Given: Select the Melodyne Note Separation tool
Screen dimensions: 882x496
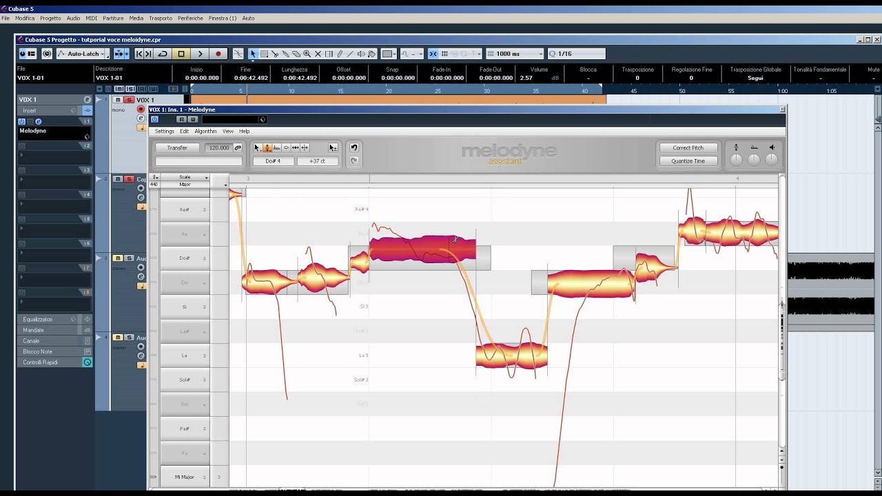Looking at the screenshot, I should click(x=305, y=147).
